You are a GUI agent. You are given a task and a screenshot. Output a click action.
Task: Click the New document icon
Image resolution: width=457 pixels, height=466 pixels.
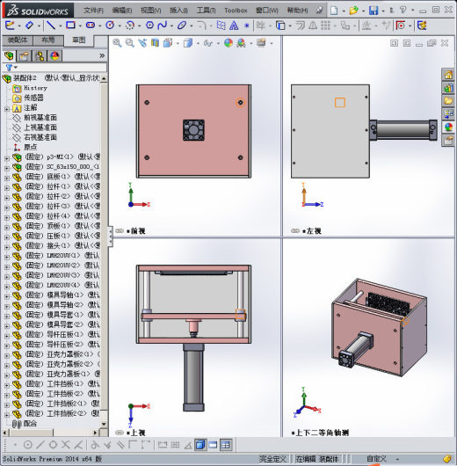point(334,11)
